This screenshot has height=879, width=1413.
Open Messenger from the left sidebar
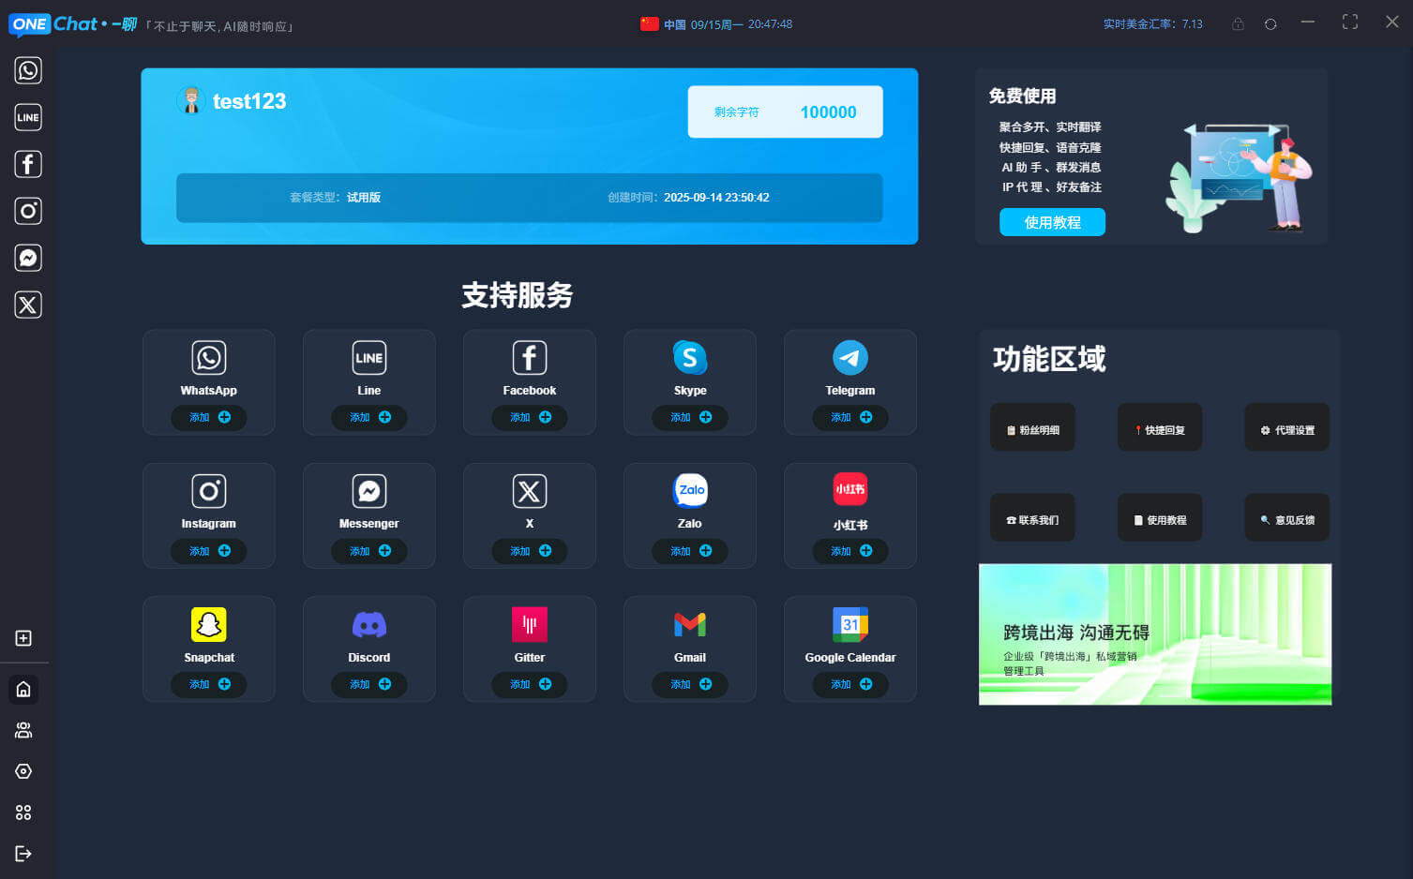(x=27, y=258)
